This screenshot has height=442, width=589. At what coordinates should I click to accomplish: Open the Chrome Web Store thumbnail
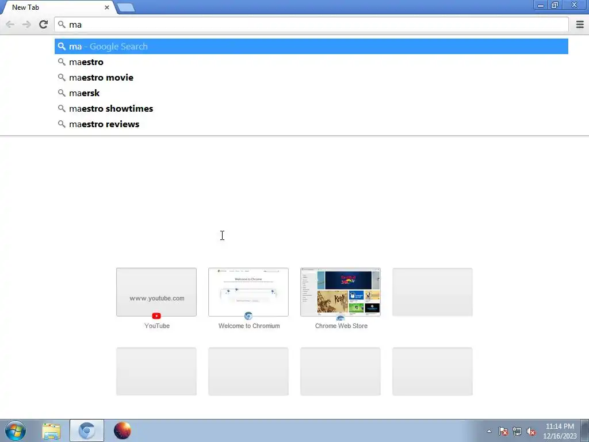pos(341,292)
